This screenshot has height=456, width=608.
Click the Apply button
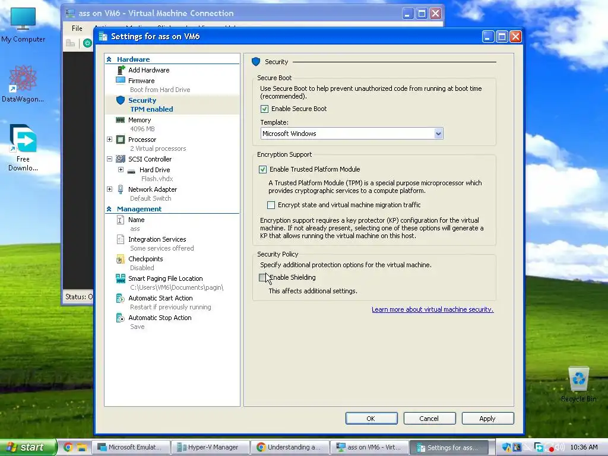[x=487, y=419]
